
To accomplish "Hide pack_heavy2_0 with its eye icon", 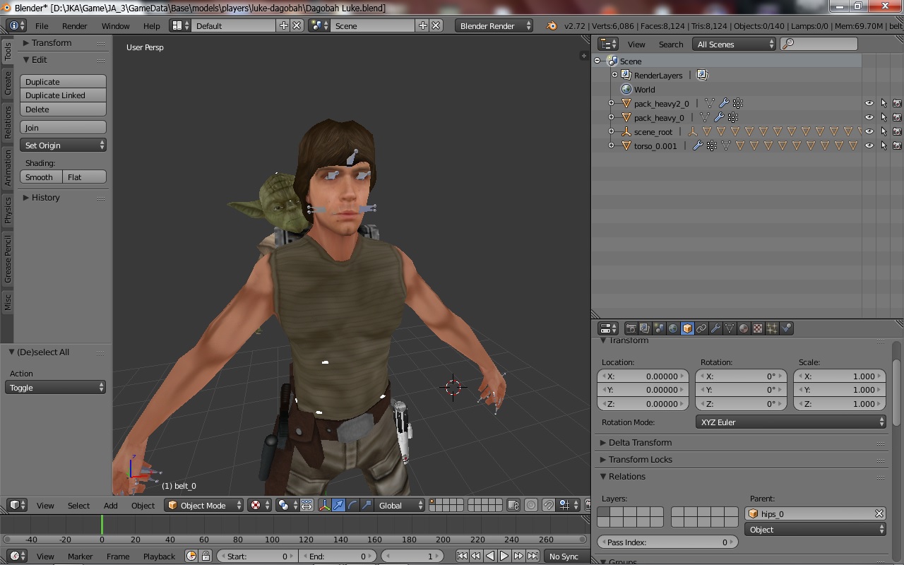I will click(x=869, y=103).
